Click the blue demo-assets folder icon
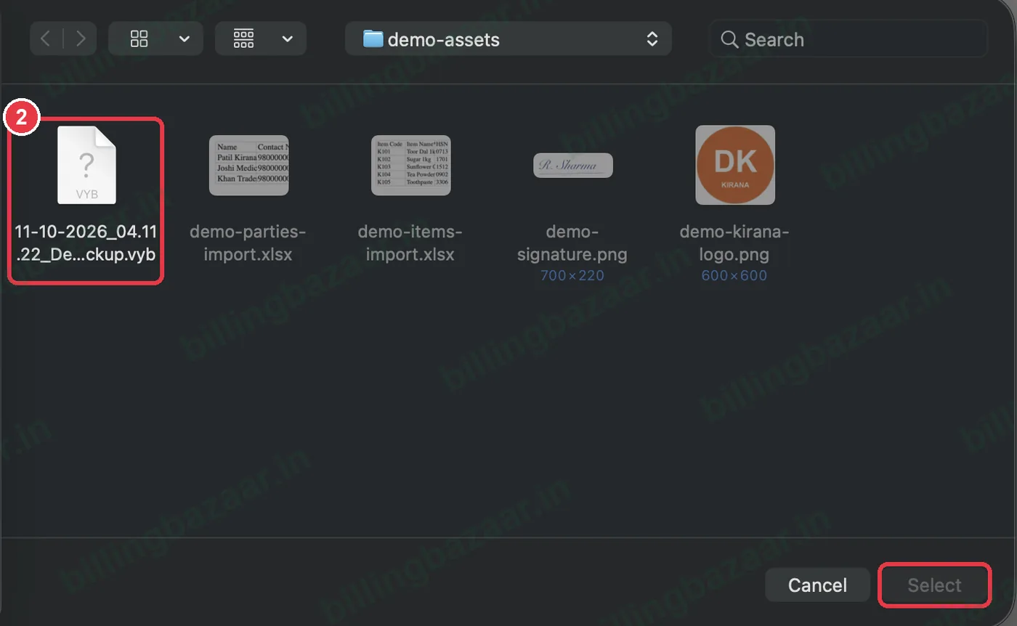The height and width of the screenshot is (626, 1017). 373,38
